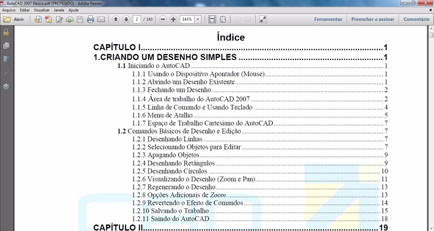The height and width of the screenshot is (231, 434).
Task: Click the fit one full page icon
Action: [223, 19]
